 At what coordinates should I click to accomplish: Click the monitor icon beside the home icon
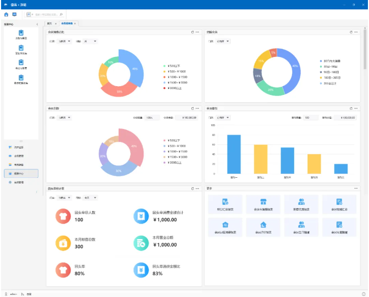14,15
